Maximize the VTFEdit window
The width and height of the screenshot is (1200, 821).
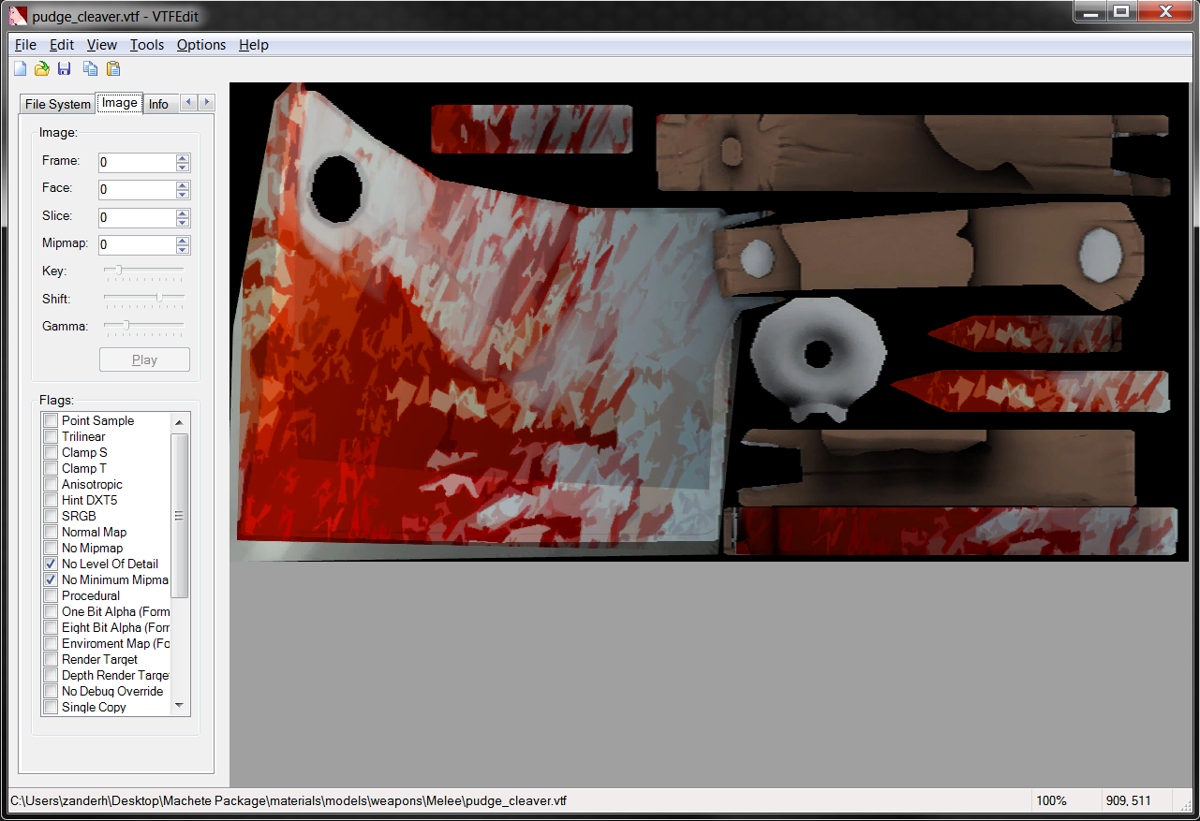(1119, 11)
